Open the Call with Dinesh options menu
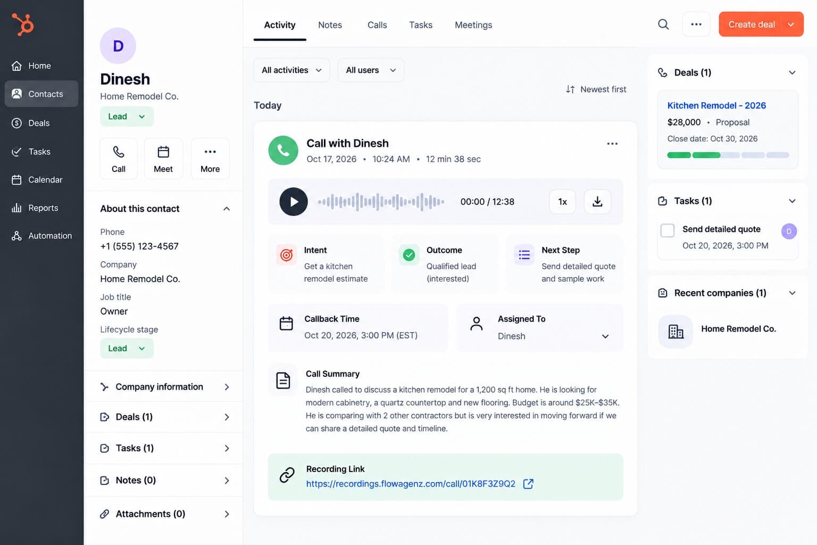Screen dimensions: 817x545 [612, 144]
